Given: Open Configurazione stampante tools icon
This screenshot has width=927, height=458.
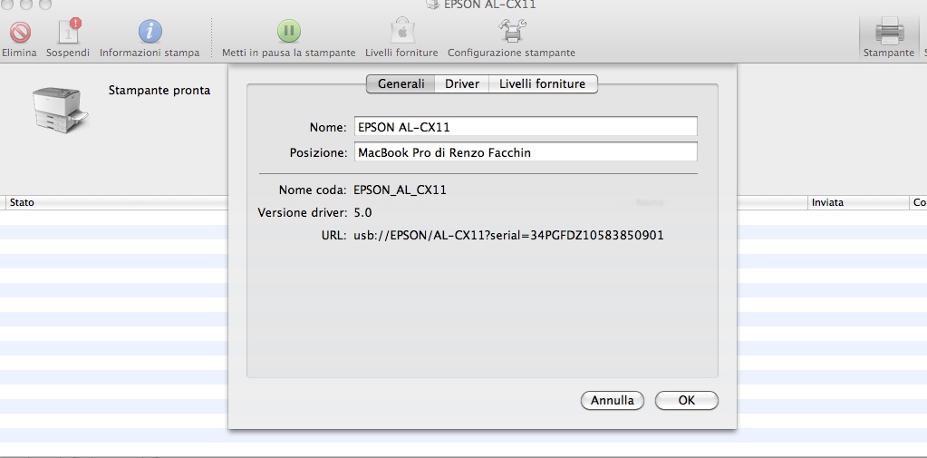Looking at the screenshot, I should click(x=512, y=31).
